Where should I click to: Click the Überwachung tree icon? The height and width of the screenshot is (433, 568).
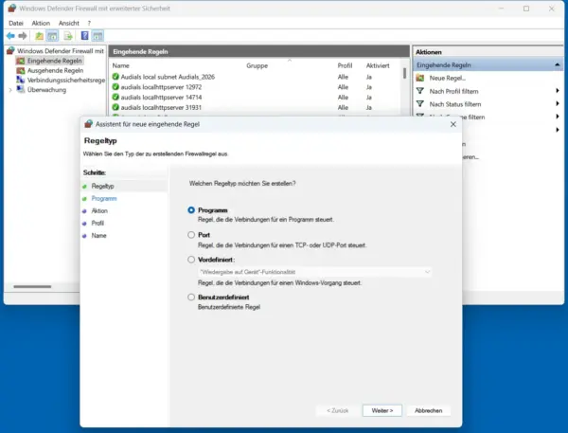pyautogui.click(x=21, y=90)
